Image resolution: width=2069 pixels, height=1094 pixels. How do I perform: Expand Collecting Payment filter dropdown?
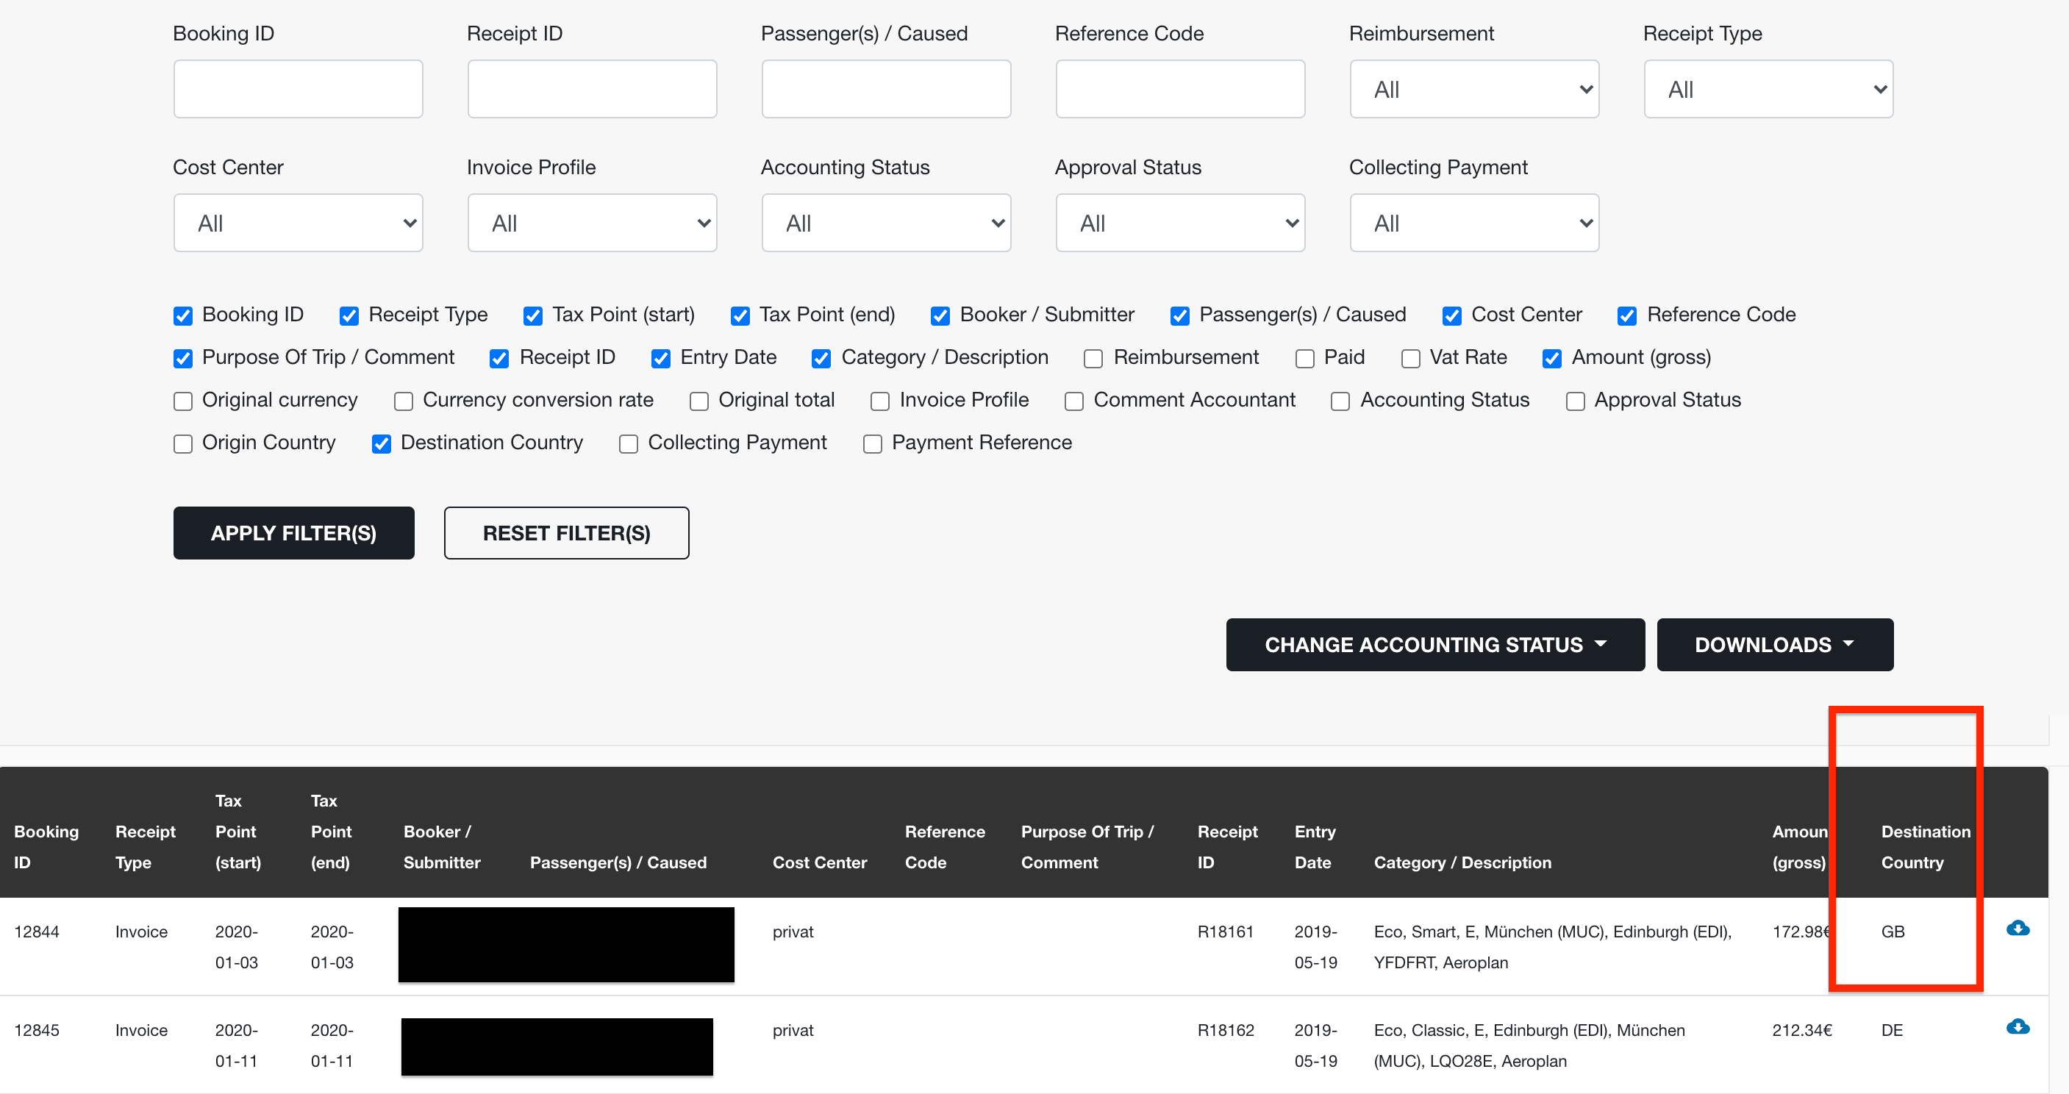(x=1474, y=223)
